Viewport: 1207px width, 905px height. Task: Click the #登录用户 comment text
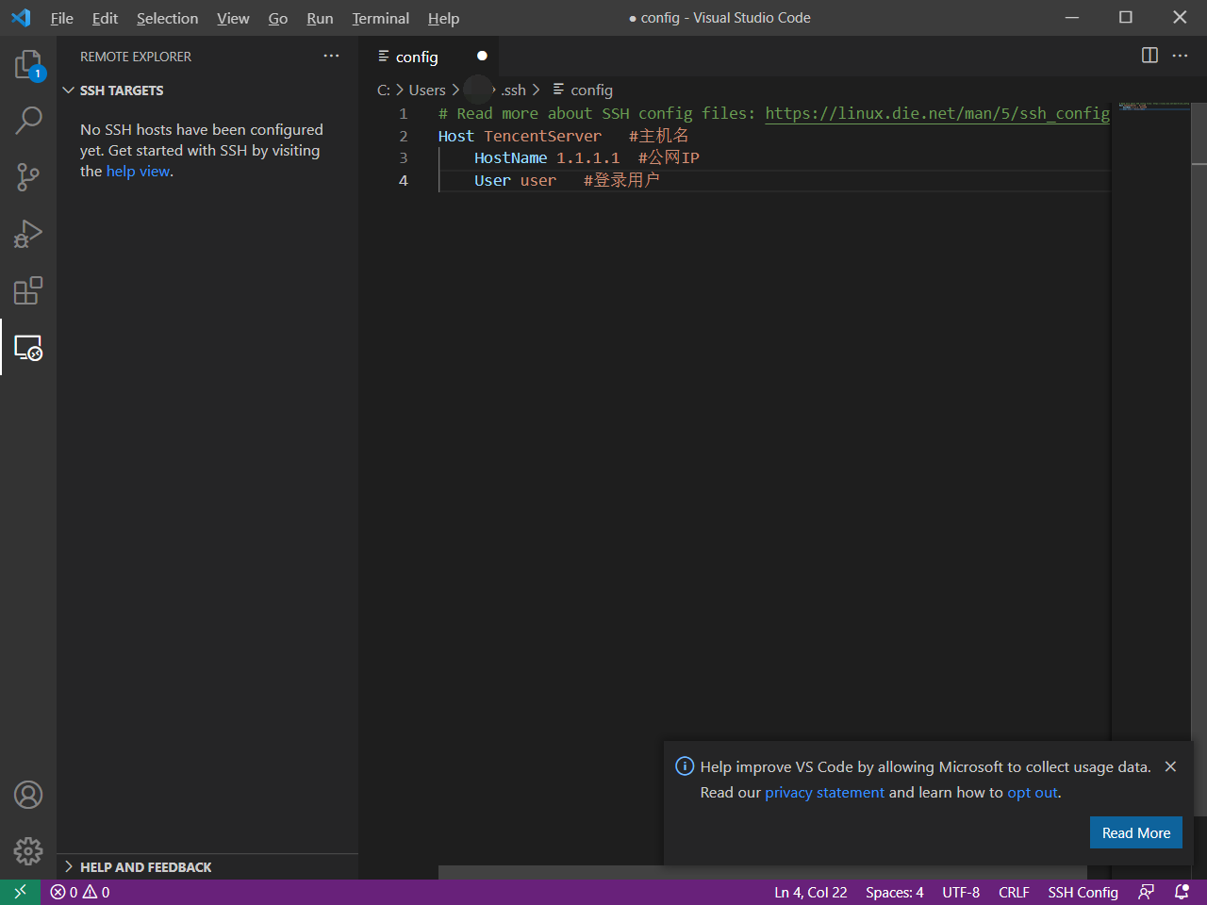[621, 180]
